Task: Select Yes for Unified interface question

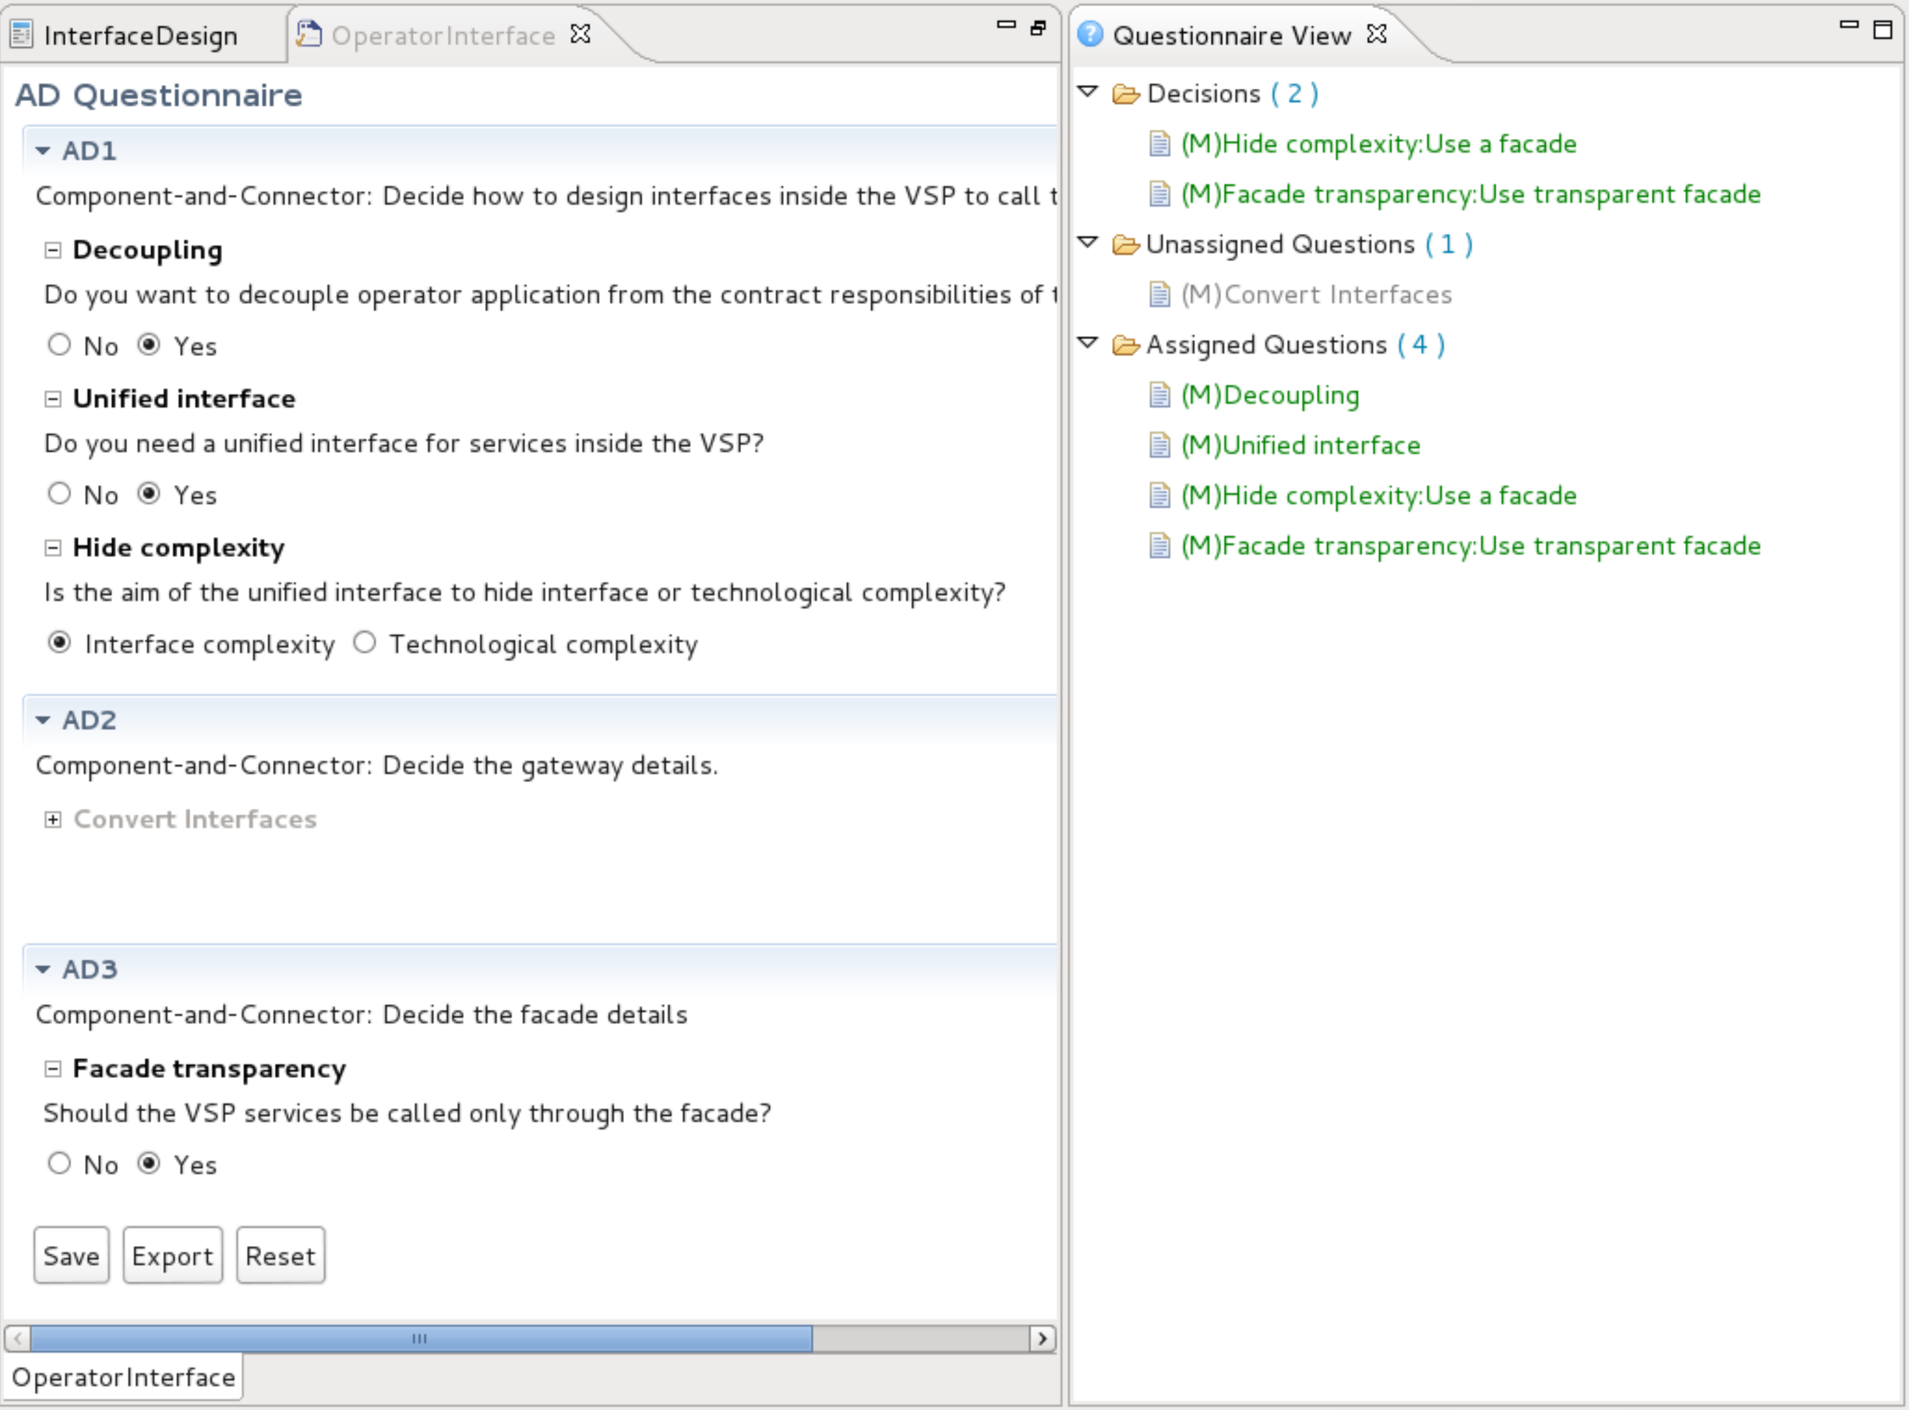Action: click(x=150, y=493)
